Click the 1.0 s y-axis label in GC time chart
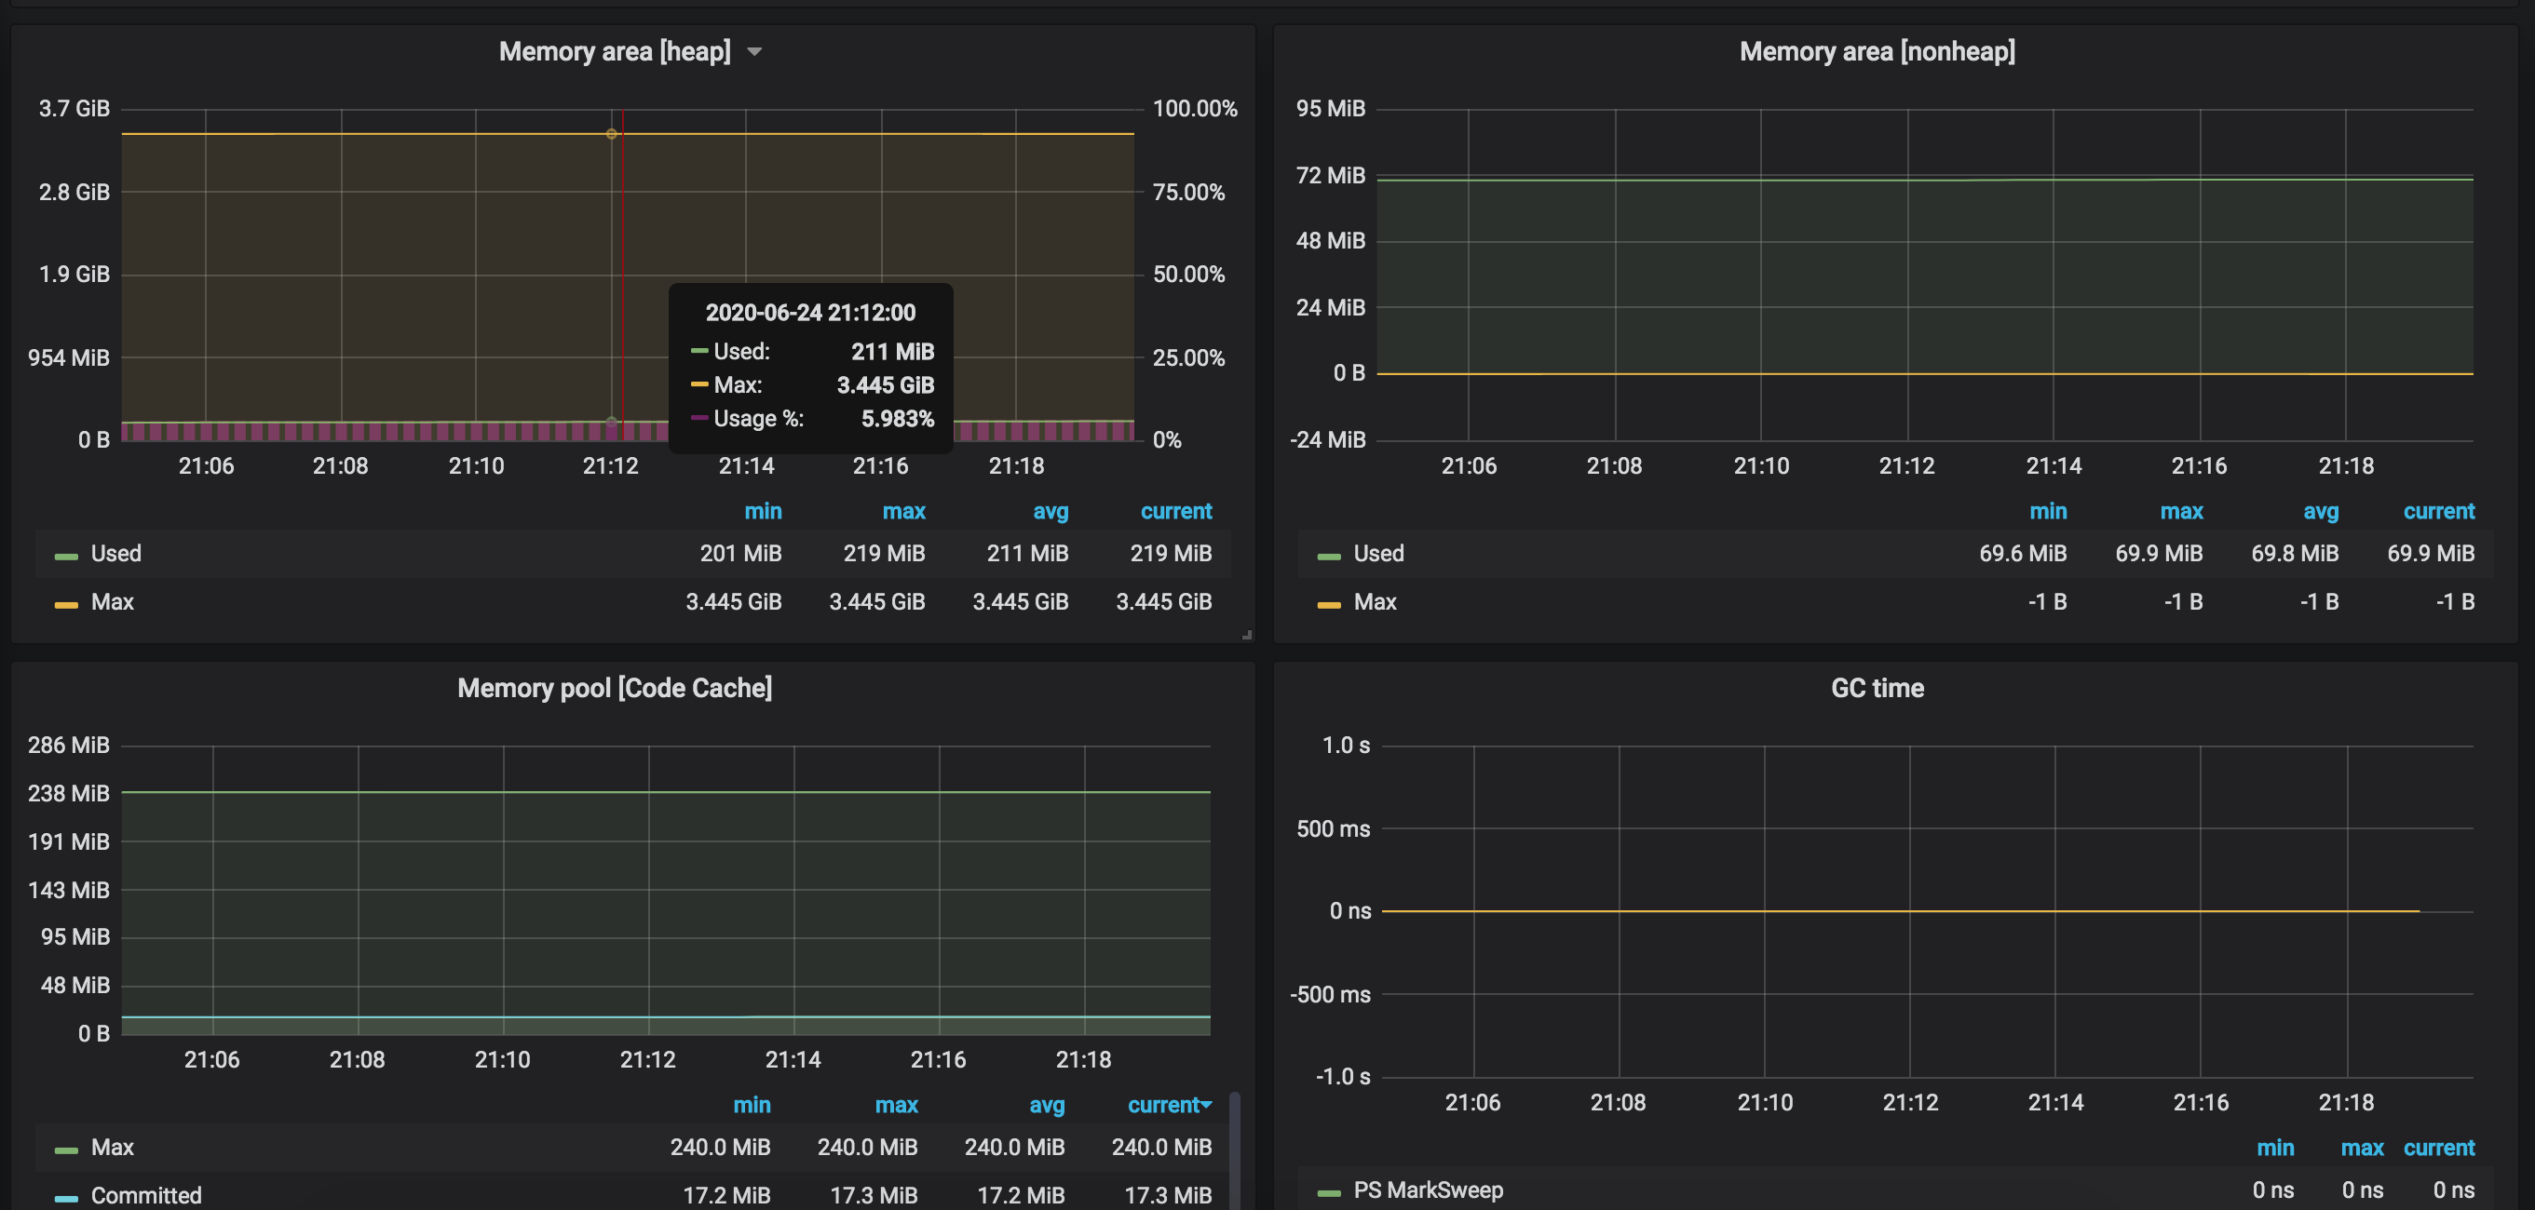The image size is (2535, 1210). (x=1345, y=745)
